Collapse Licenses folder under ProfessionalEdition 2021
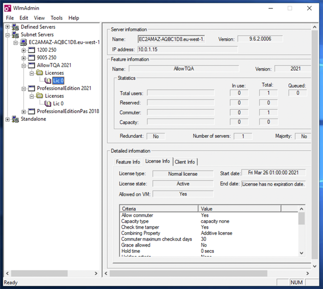 point(32,96)
